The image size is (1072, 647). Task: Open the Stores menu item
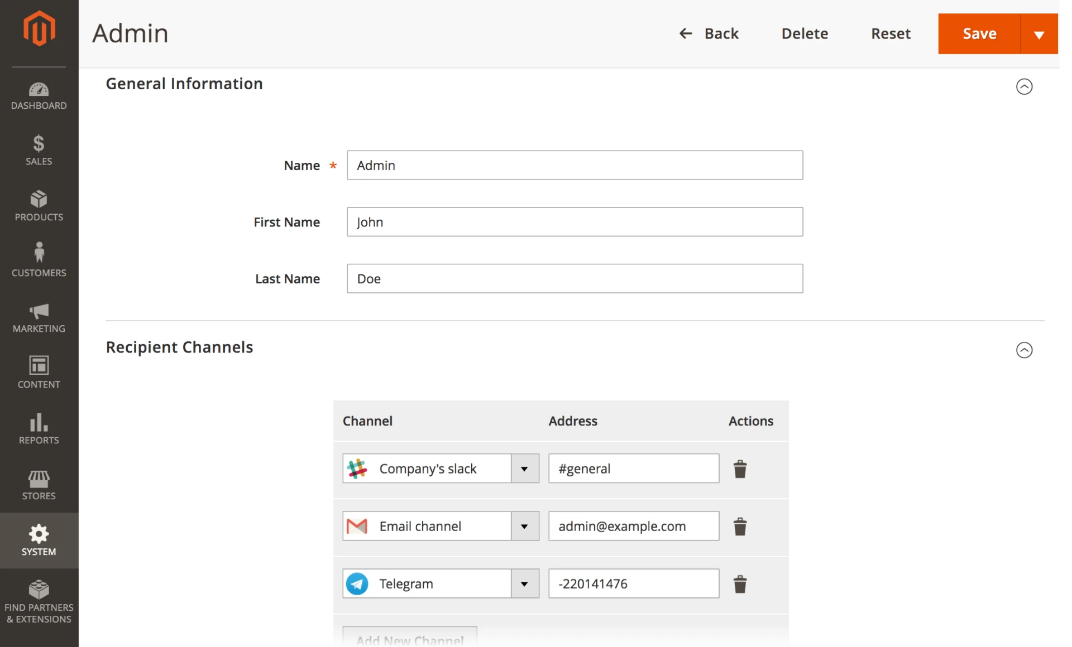39,485
